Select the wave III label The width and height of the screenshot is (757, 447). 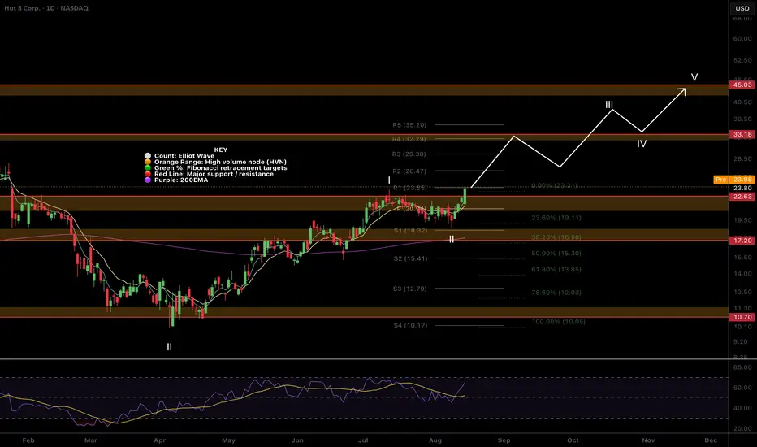tap(609, 104)
